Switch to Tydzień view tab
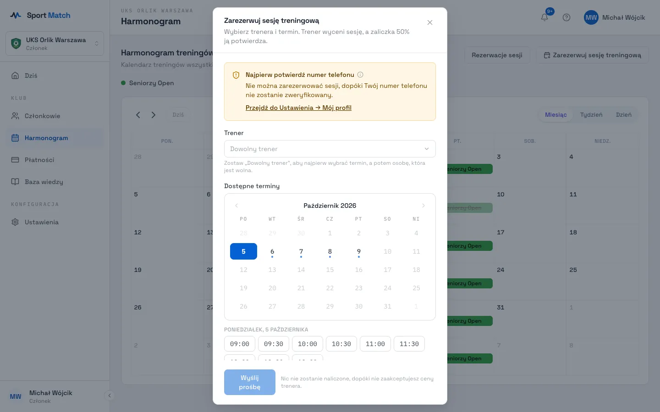This screenshot has height=412, width=660. point(591,115)
